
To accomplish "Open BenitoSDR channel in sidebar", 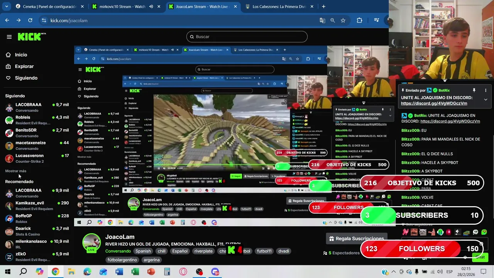I will (x=37, y=133).
